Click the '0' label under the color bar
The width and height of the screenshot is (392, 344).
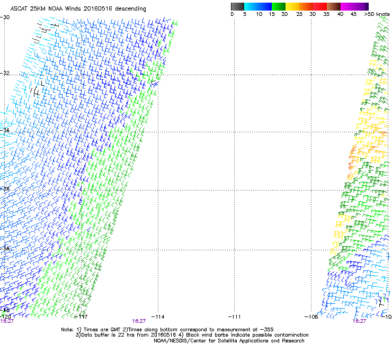pyautogui.click(x=232, y=14)
